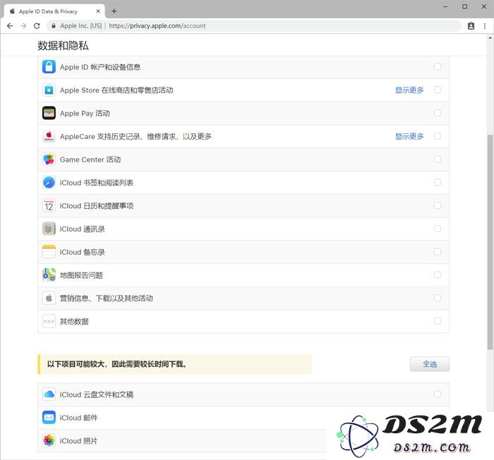Click the Safari compass icon for iCloud bookmarks
Image resolution: width=494 pixels, height=460 pixels.
(x=49, y=183)
